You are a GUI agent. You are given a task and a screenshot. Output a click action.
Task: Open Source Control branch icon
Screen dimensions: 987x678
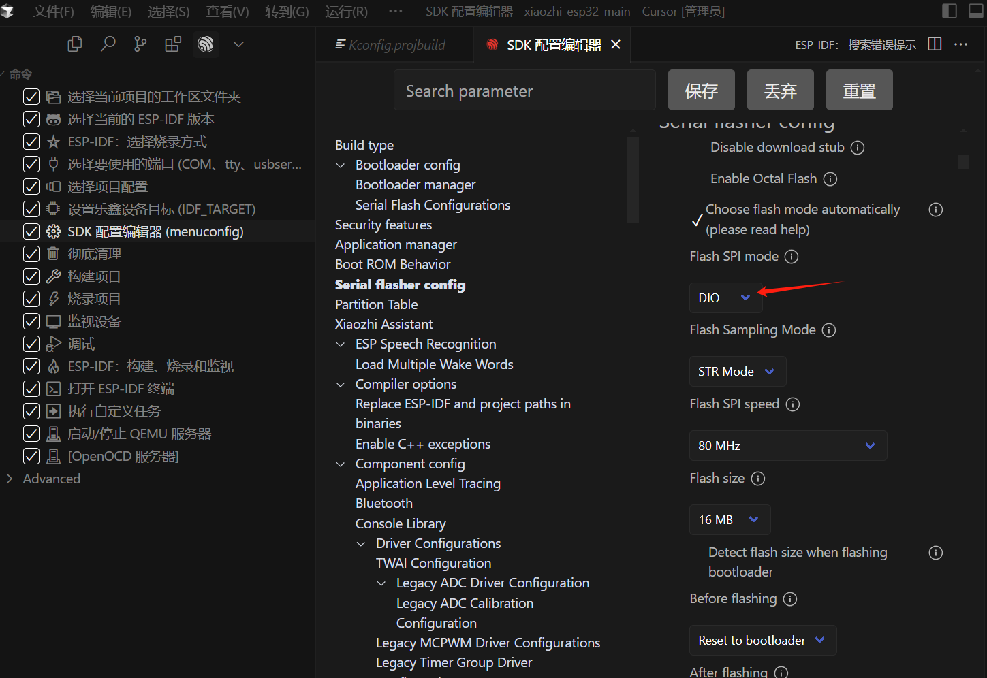click(140, 44)
